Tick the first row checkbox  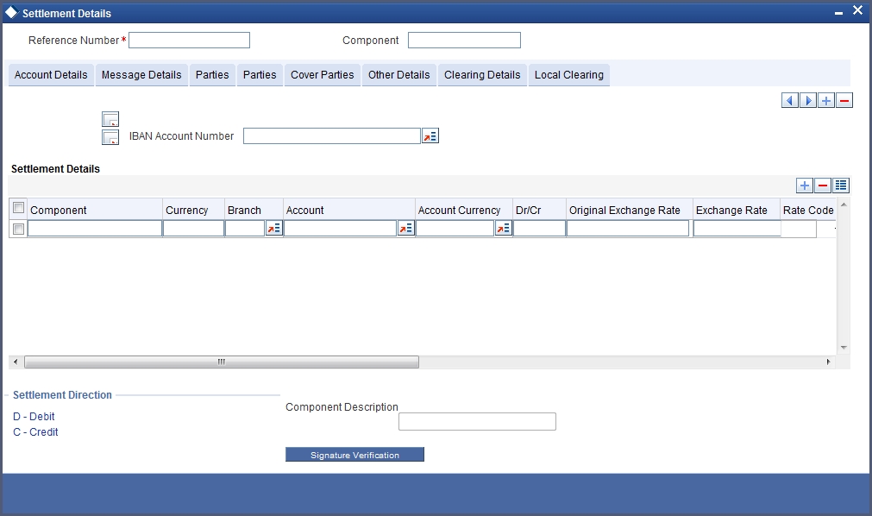pyautogui.click(x=18, y=229)
